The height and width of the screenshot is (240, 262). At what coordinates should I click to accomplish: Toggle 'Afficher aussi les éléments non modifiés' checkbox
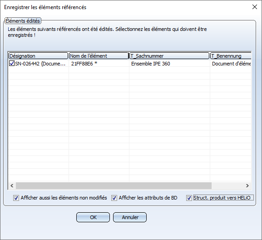pos(16,198)
